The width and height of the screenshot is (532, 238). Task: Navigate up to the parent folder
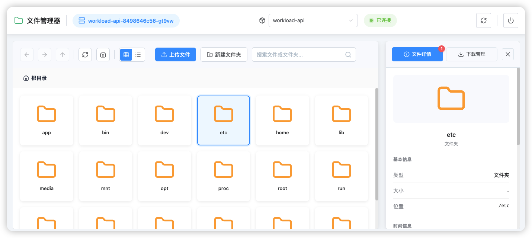click(x=62, y=54)
